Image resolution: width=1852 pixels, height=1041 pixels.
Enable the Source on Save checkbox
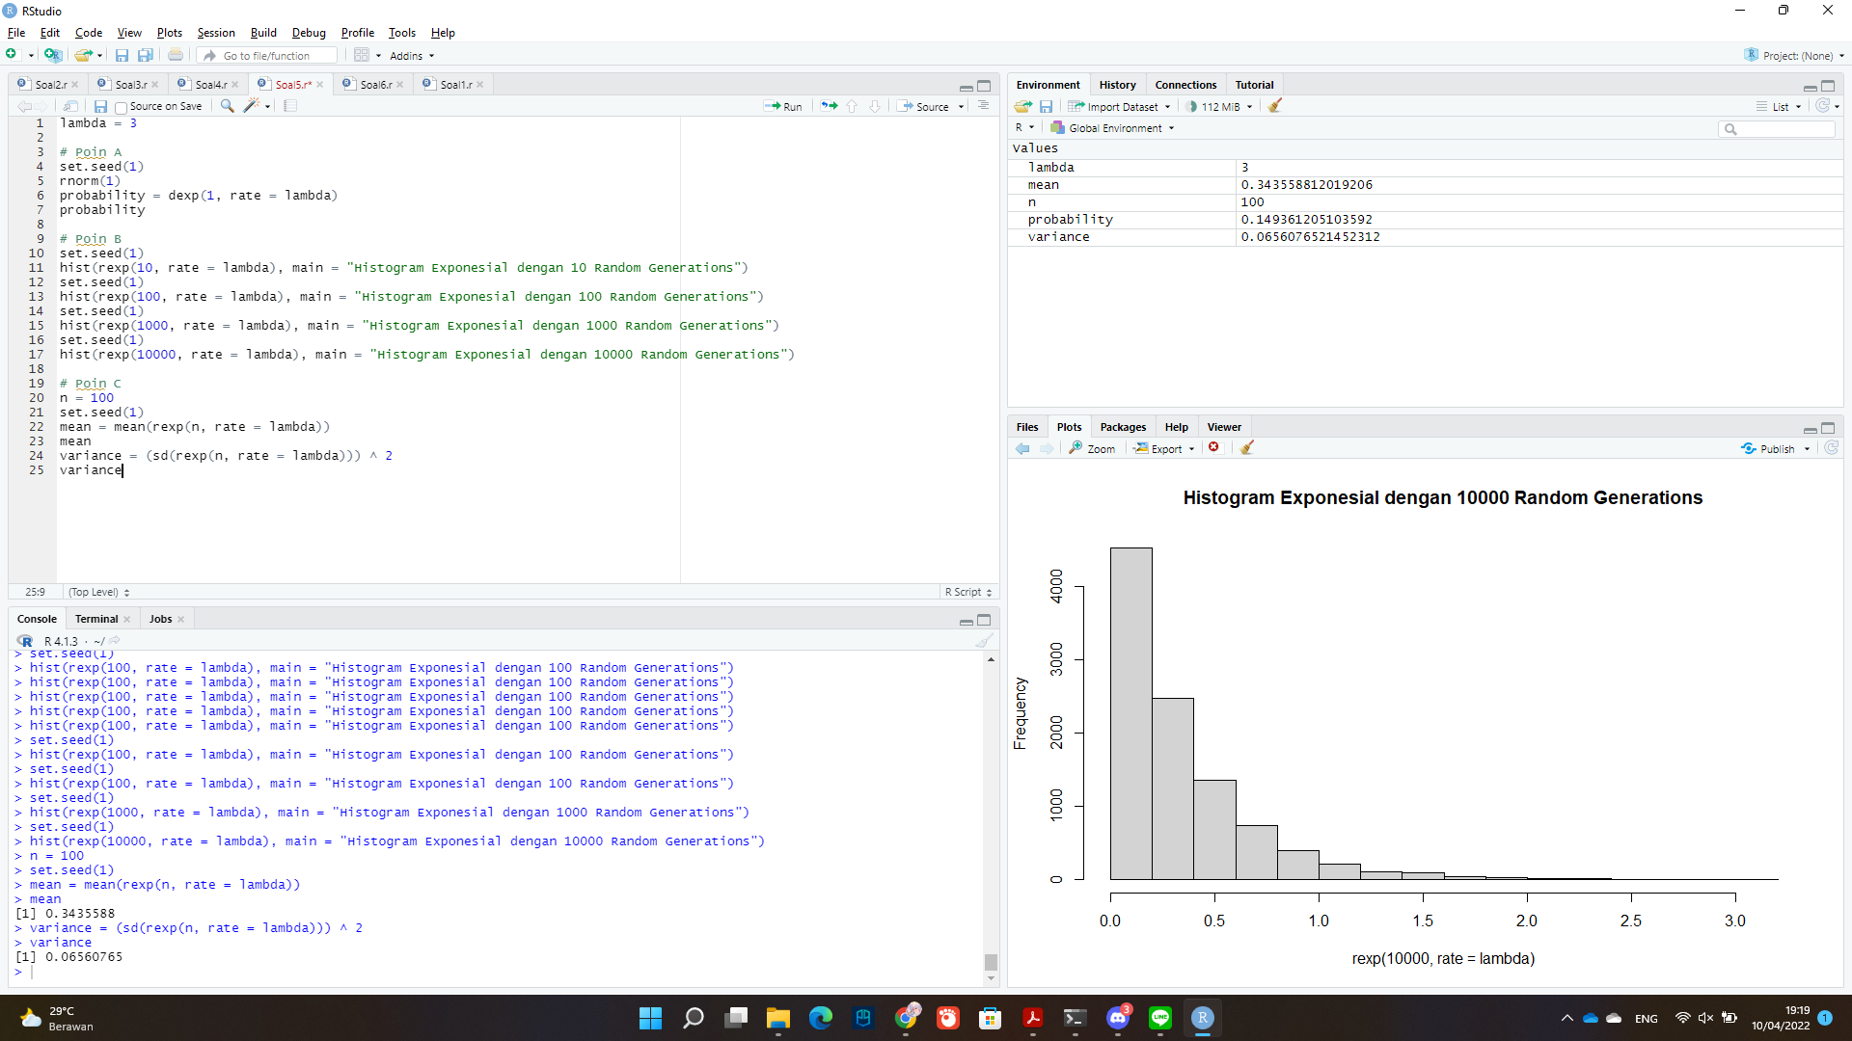tap(120, 106)
